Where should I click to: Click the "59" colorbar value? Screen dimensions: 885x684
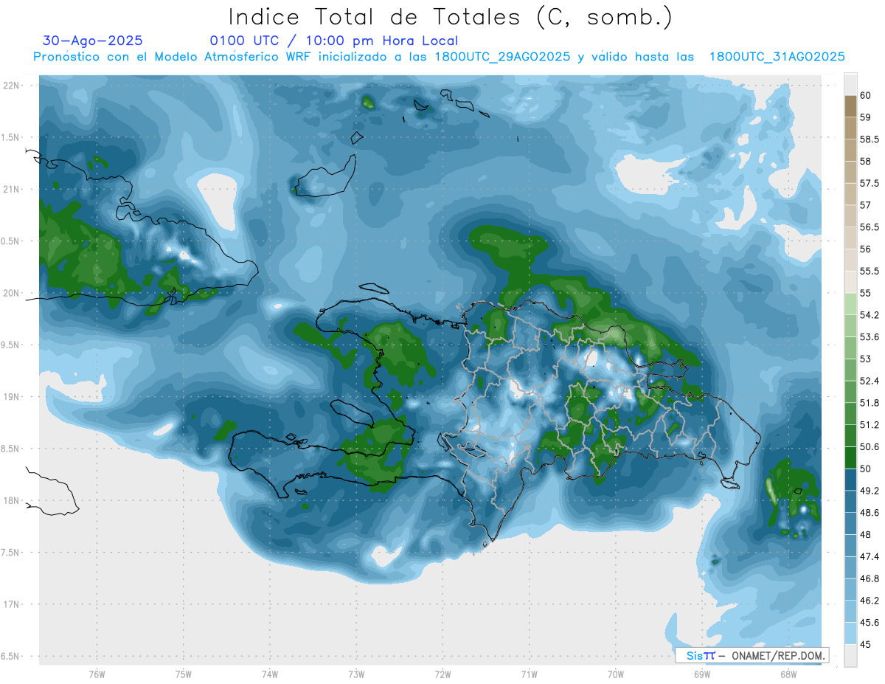866,117
